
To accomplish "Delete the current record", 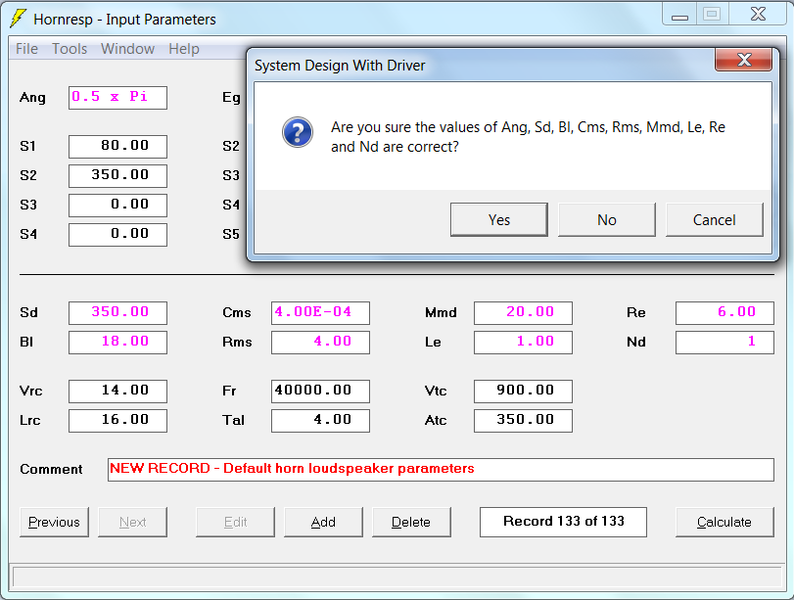I will pyautogui.click(x=411, y=522).
